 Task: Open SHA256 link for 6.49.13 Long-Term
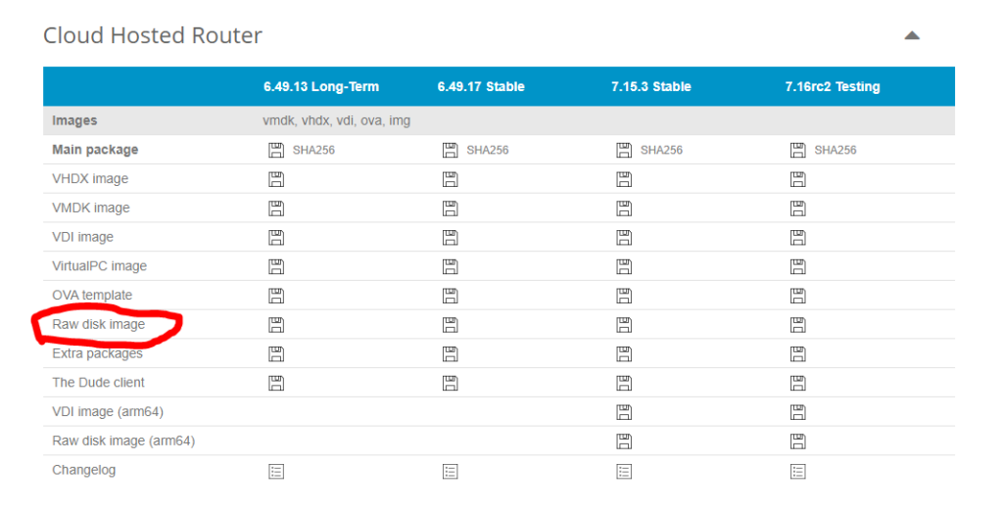(x=313, y=150)
